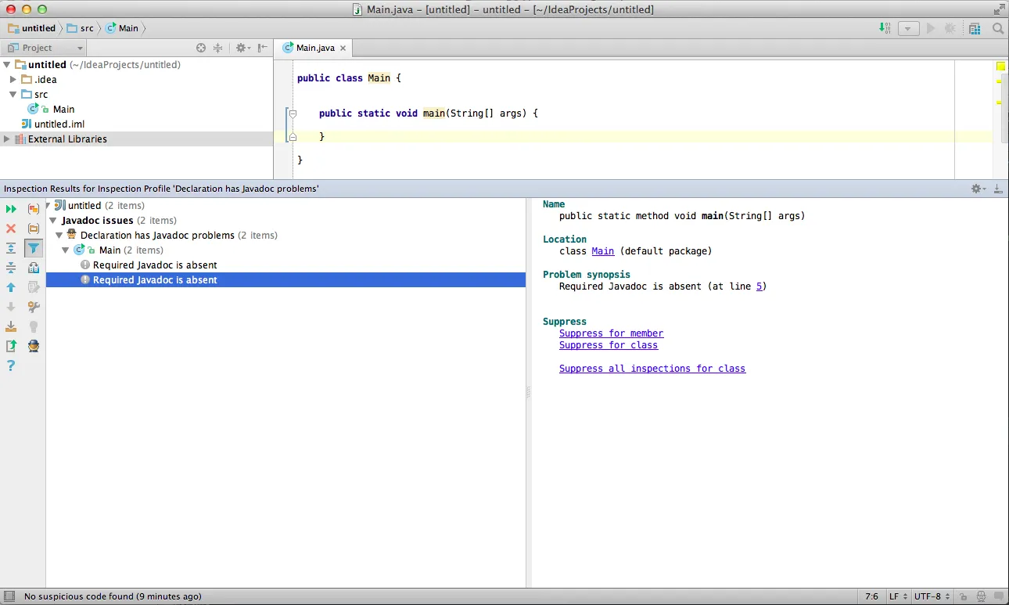This screenshot has height=605, width=1009.
Task: Click untitled breadcrumb in navigation bar
Action: click(x=31, y=28)
